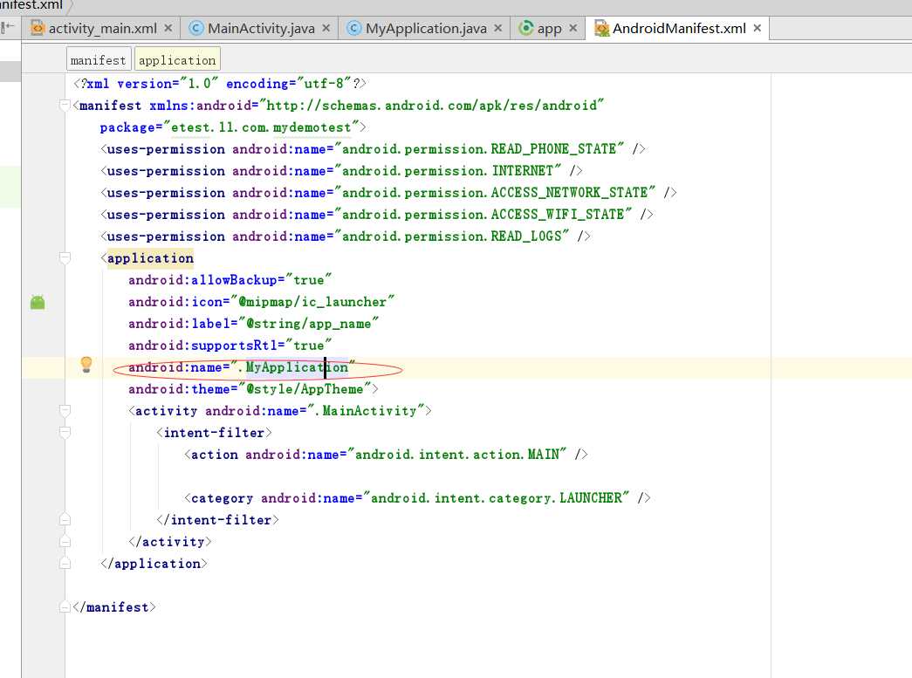Fold at the closing manifest marker
The height and width of the screenshot is (678, 912).
[x=65, y=607]
